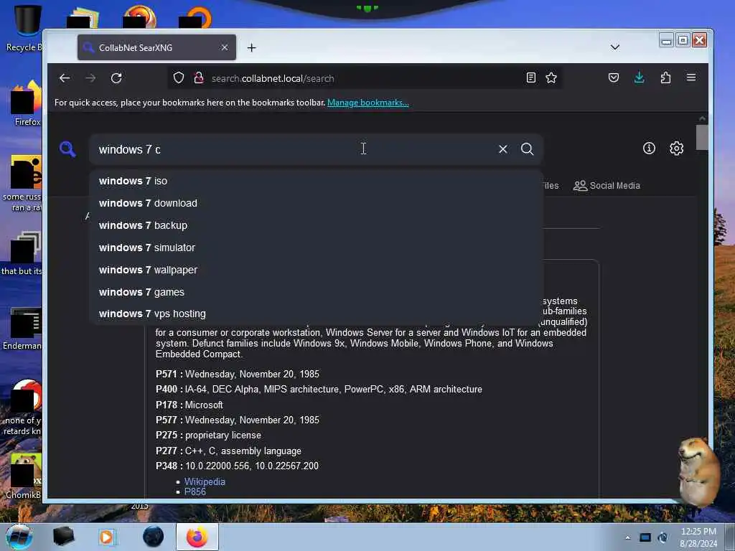Open the Downloads arrow icon

pyautogui.click(x=639, y=77)
